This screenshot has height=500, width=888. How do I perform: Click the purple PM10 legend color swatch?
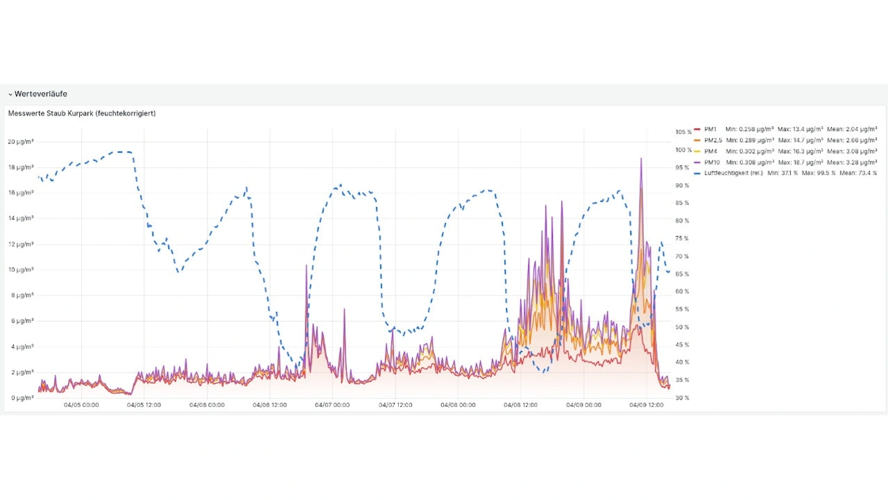pos(697,162)
